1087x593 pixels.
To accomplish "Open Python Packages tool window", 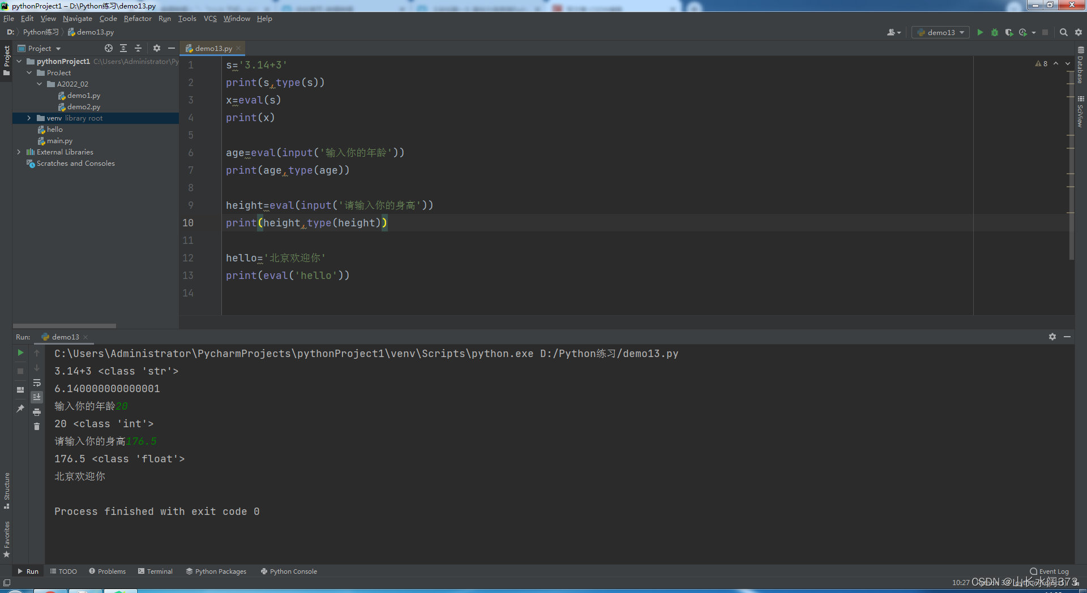I will click(x=216, y=571).
